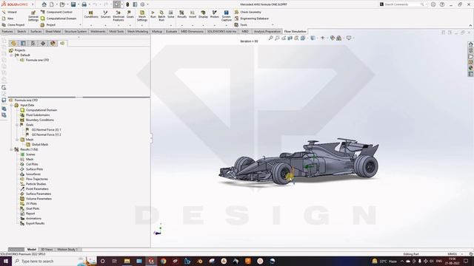
Task: Click the Clone Project button
Action: click(13, 24)
